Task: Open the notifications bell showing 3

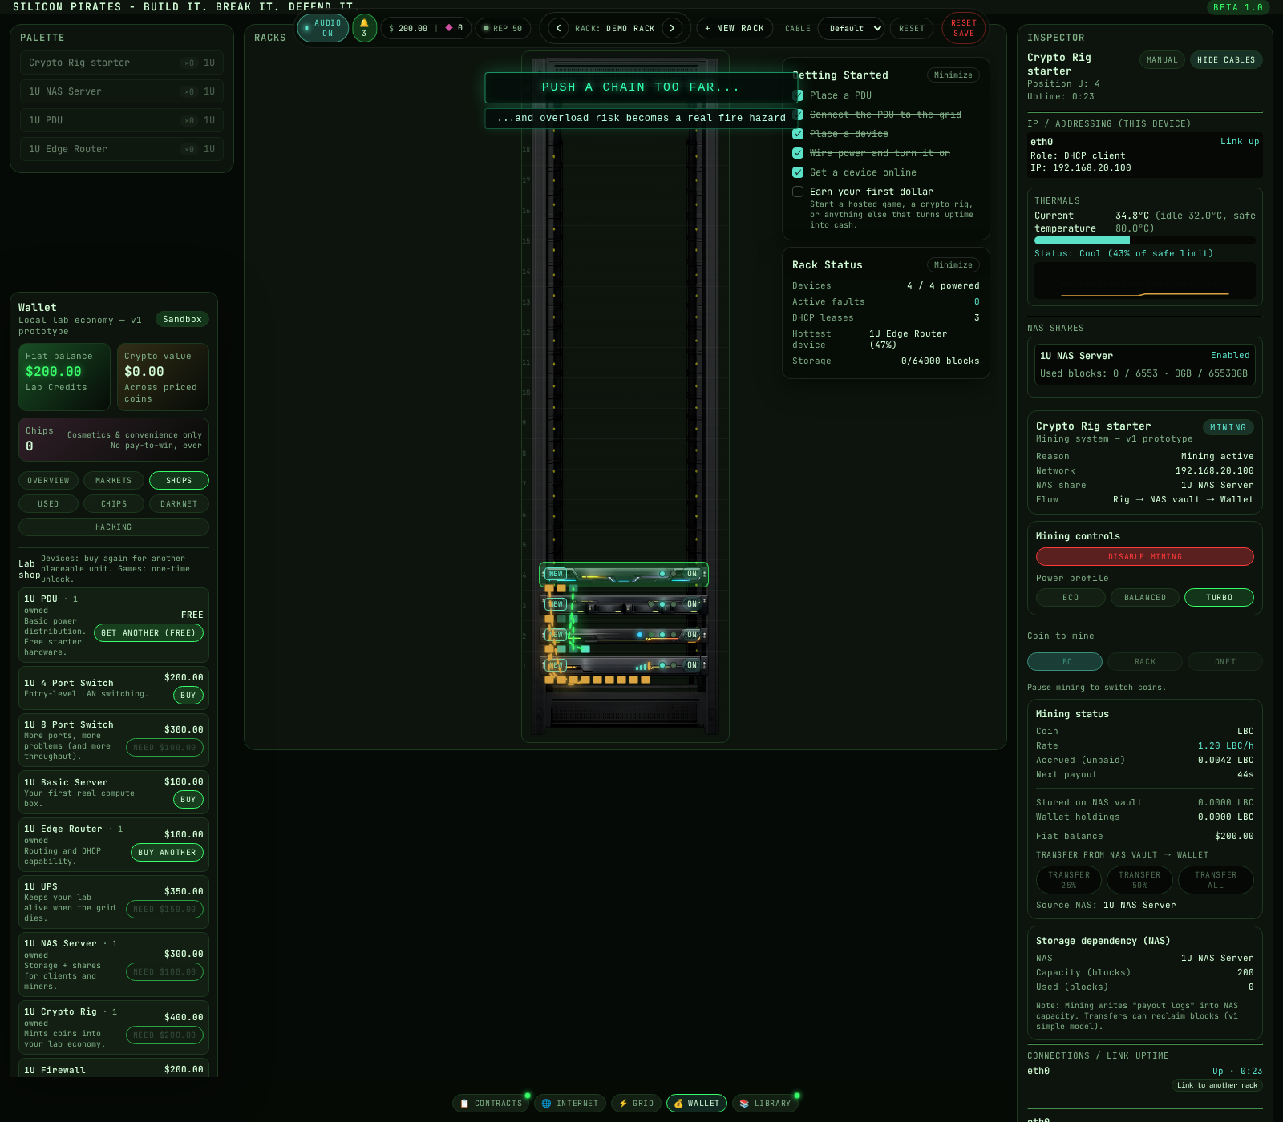Action: (364, 28)
